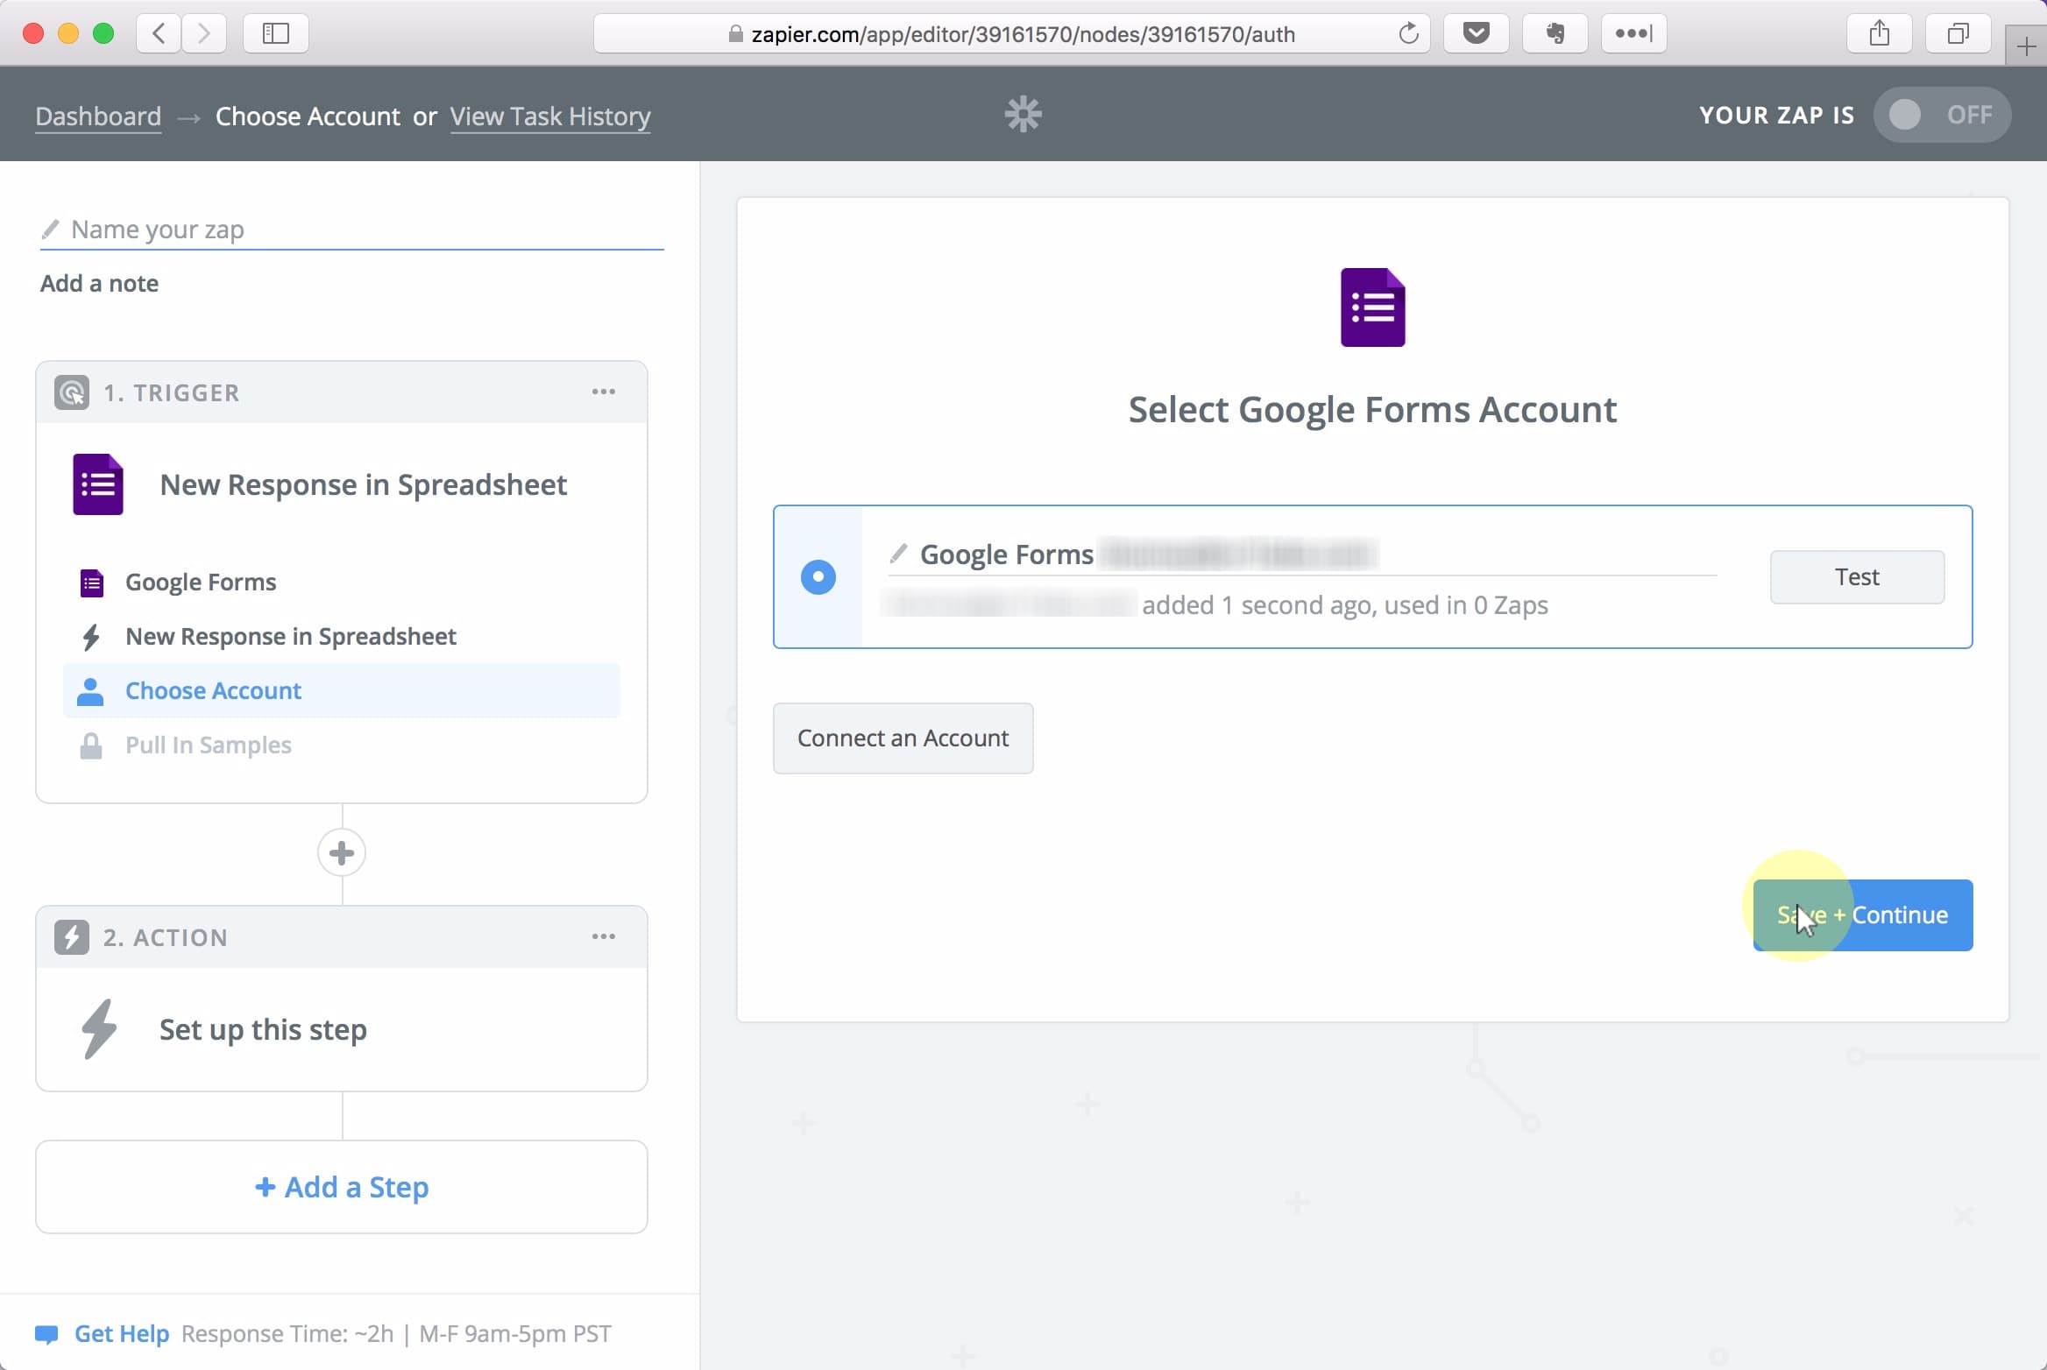Click the gray lightning bolt beside Set up this step
The height and width of the screenshot is (1370, 2047).
99,1029
